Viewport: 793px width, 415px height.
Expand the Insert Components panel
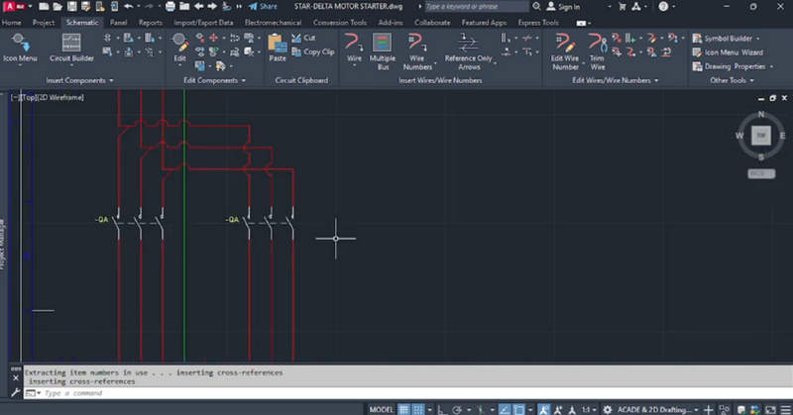coord(80,80)
